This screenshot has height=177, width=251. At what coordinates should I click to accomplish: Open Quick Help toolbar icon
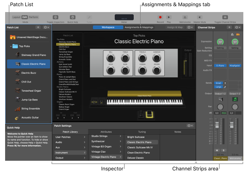click(72, 17)
